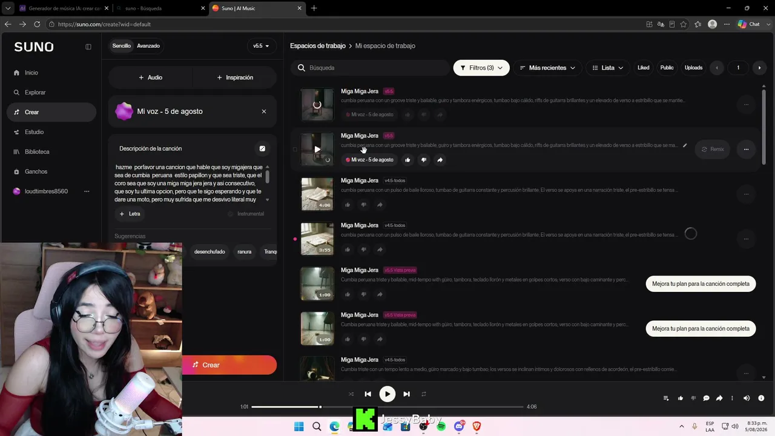The height and width of the screenshot is (436, 775).
Task: Toggle the Uploads filter
Action: pos(693,68)
